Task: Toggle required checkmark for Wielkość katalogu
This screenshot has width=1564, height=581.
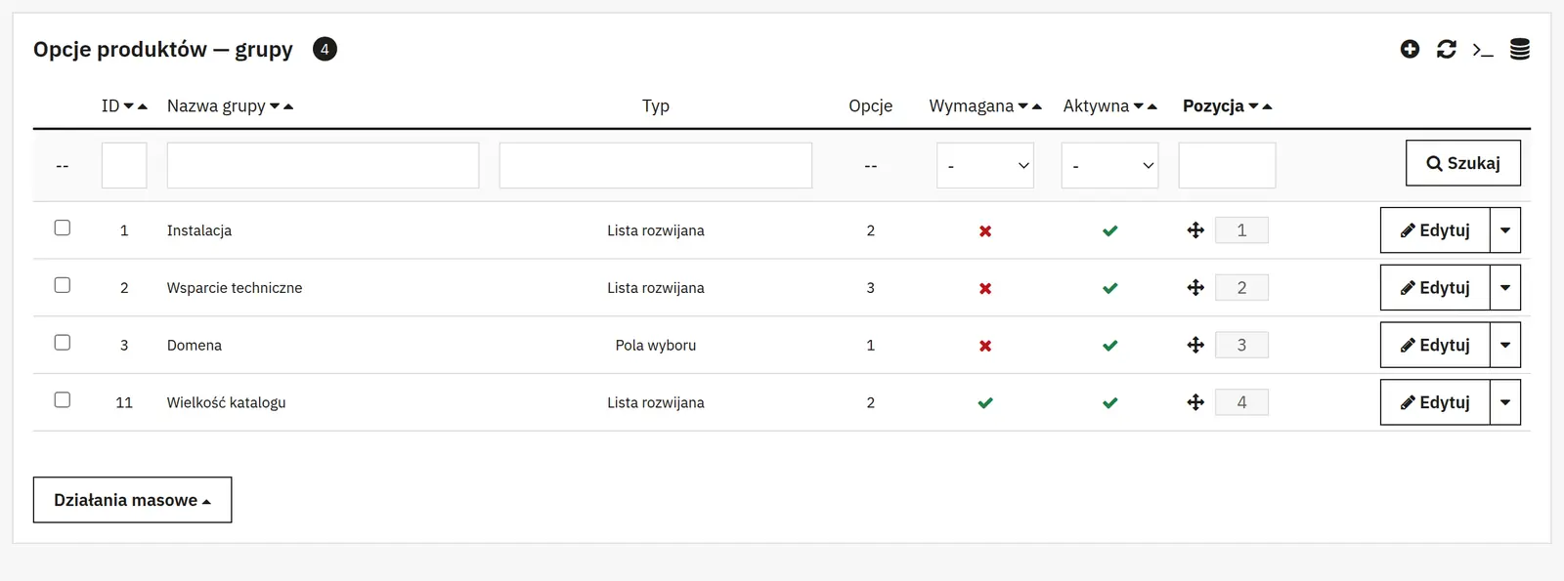Action: (985, 403)
